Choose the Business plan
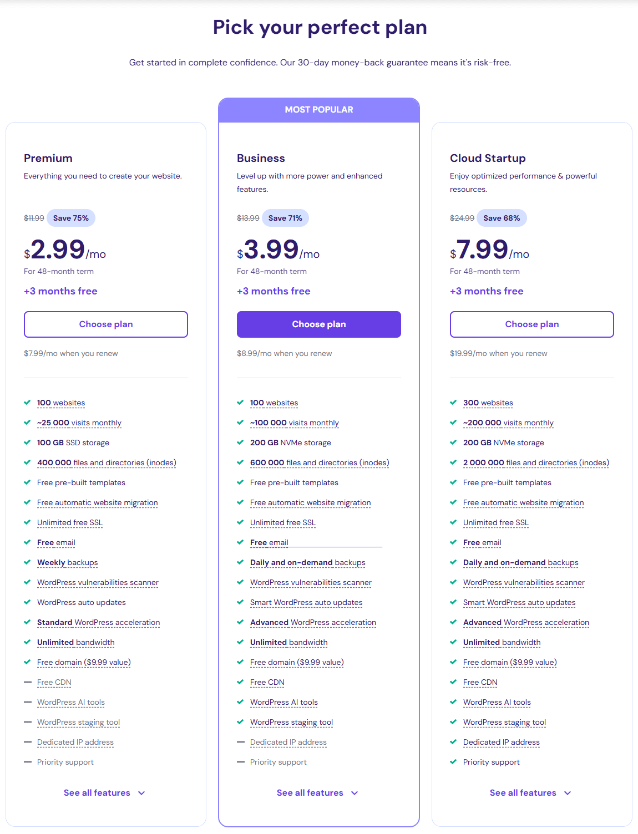The height and width of the screenshot is (834, 638). click(x=319, y=324)
